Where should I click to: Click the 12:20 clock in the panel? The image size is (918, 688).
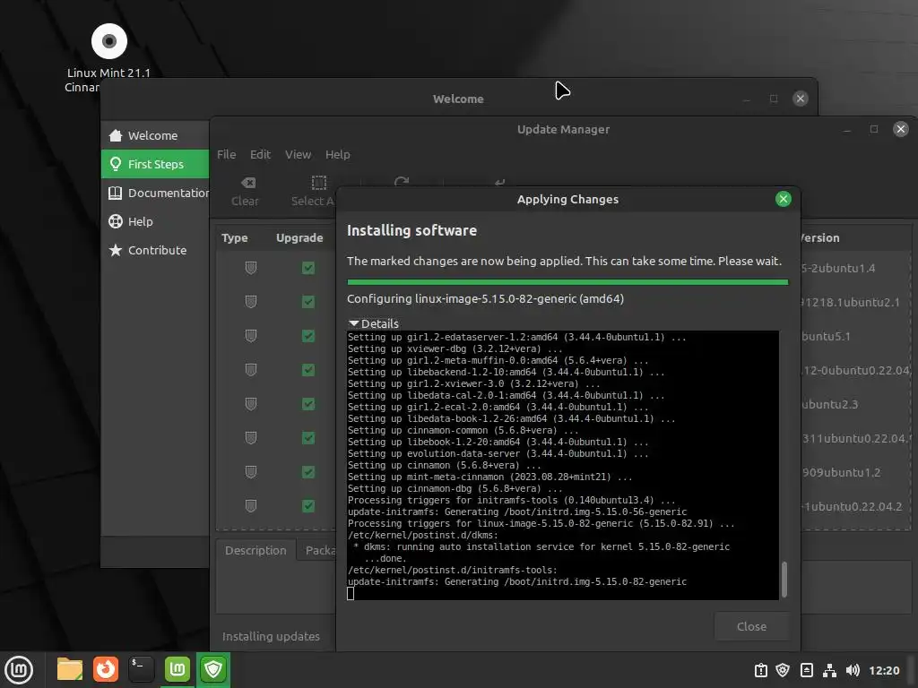click(x=884, y=670)
